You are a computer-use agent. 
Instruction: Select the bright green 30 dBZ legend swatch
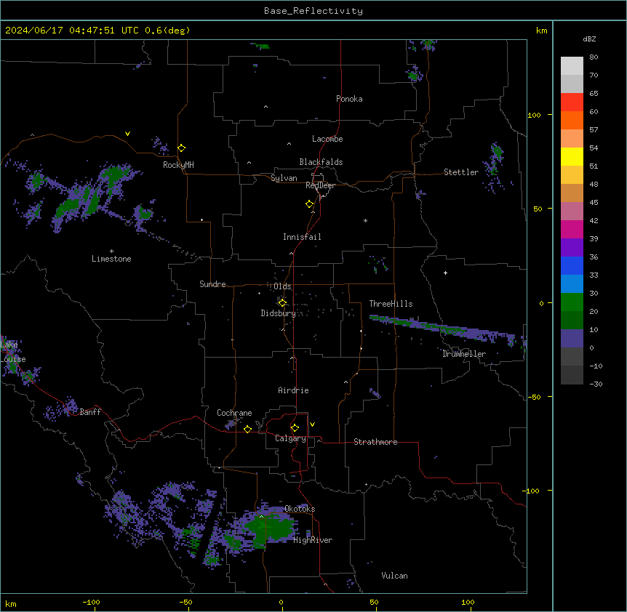tap(572, 302)
